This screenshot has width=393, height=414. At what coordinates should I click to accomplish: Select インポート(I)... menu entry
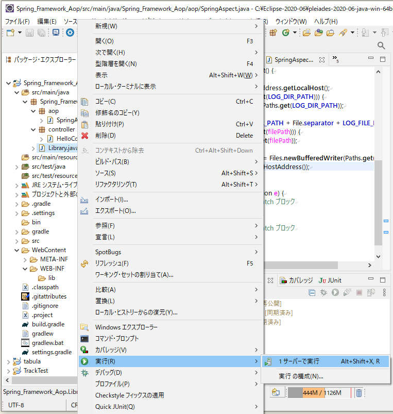(x=171, y=200)
